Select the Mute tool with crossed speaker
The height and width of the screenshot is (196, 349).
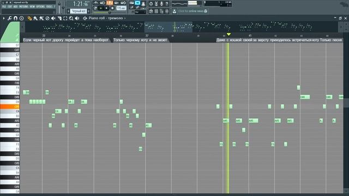click(x=53, y=18)
